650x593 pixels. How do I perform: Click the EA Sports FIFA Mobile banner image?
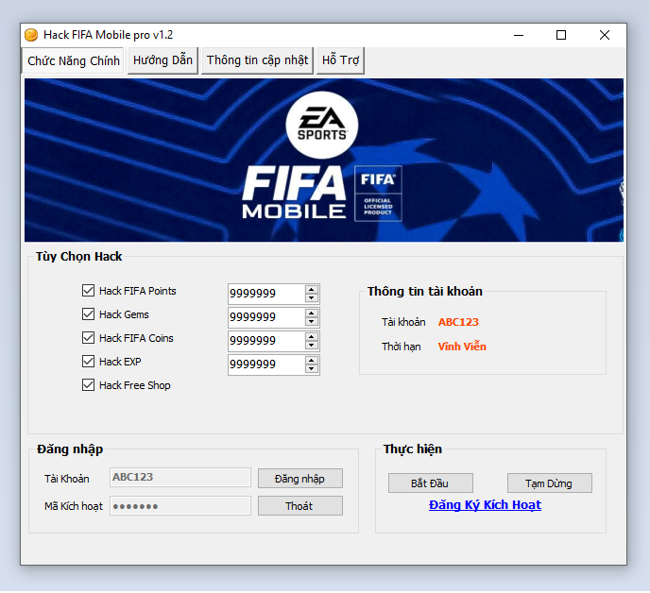point(323,160)
